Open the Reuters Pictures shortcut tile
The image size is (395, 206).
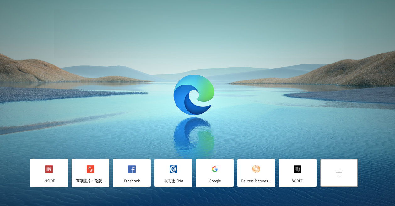tap(256, 173)
